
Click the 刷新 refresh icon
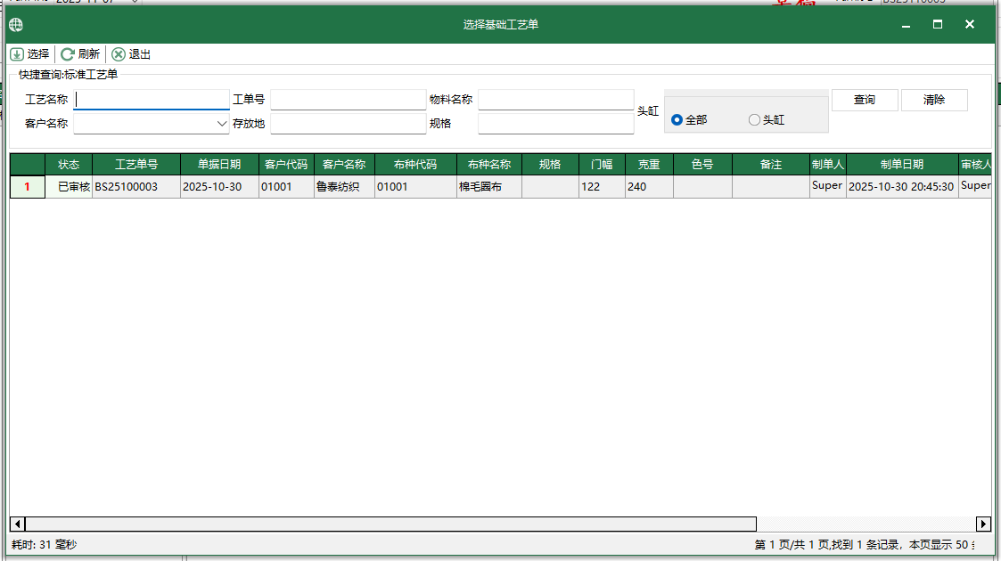tap(68, 54)
